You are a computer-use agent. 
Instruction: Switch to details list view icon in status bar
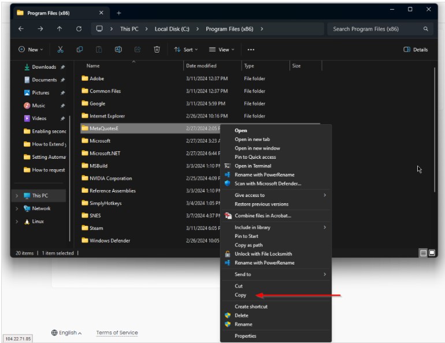click(423, 253)
